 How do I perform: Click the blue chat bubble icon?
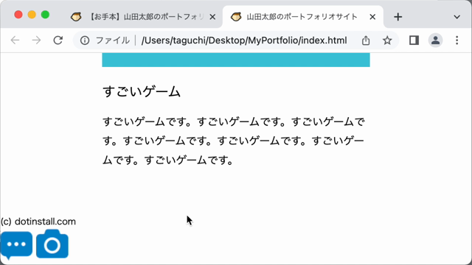pyautogui.click(x=16, y=245)
